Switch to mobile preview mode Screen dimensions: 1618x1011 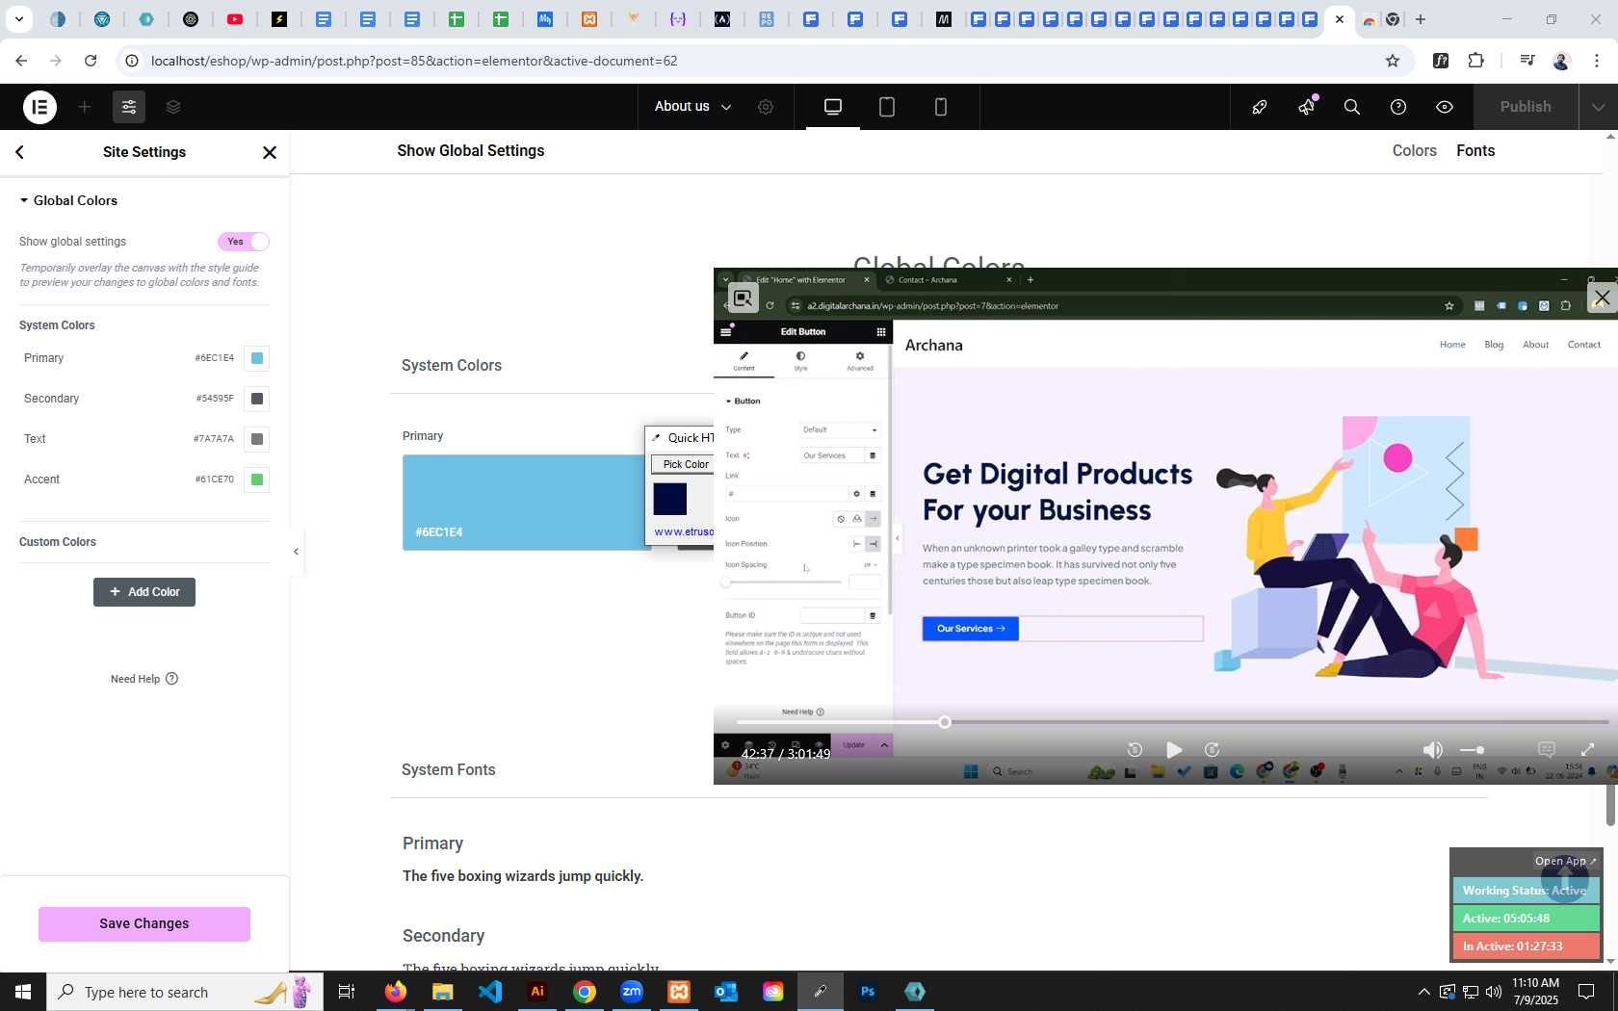tap(941, 107)
